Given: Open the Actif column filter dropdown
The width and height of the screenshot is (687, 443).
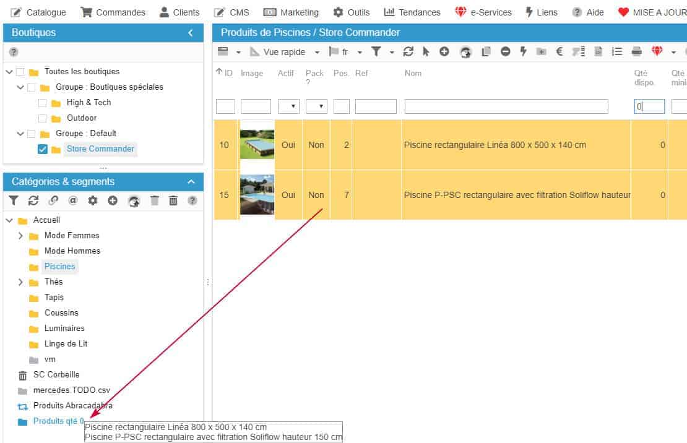Looking at the screenshot, I should pyautogui.click(x=288, y=106).
